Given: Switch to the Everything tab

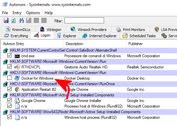Looking at the screenshot, I should point(16,36).
